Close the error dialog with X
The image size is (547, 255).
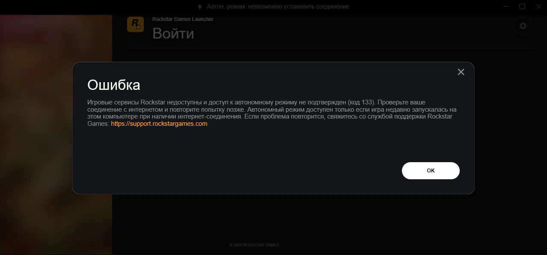pos(461,72)
